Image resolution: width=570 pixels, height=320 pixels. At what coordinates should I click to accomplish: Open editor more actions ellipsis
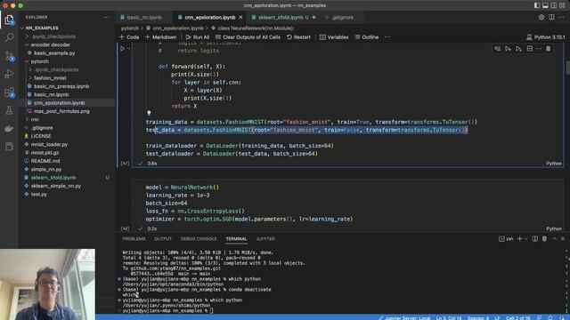562,17
